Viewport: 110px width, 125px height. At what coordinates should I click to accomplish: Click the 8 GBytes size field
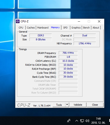41,40
